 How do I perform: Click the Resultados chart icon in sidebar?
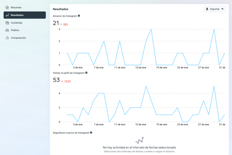[7, 15]
